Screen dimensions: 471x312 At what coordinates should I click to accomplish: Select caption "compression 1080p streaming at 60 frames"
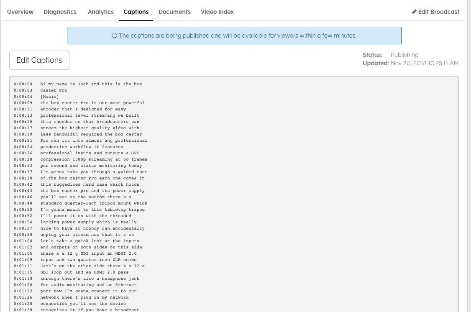[94, 159]
